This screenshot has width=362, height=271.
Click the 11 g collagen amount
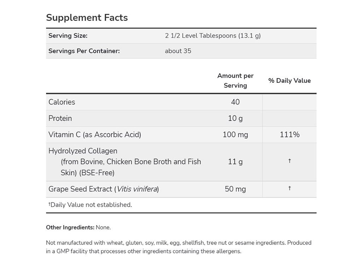coord(235,162)
